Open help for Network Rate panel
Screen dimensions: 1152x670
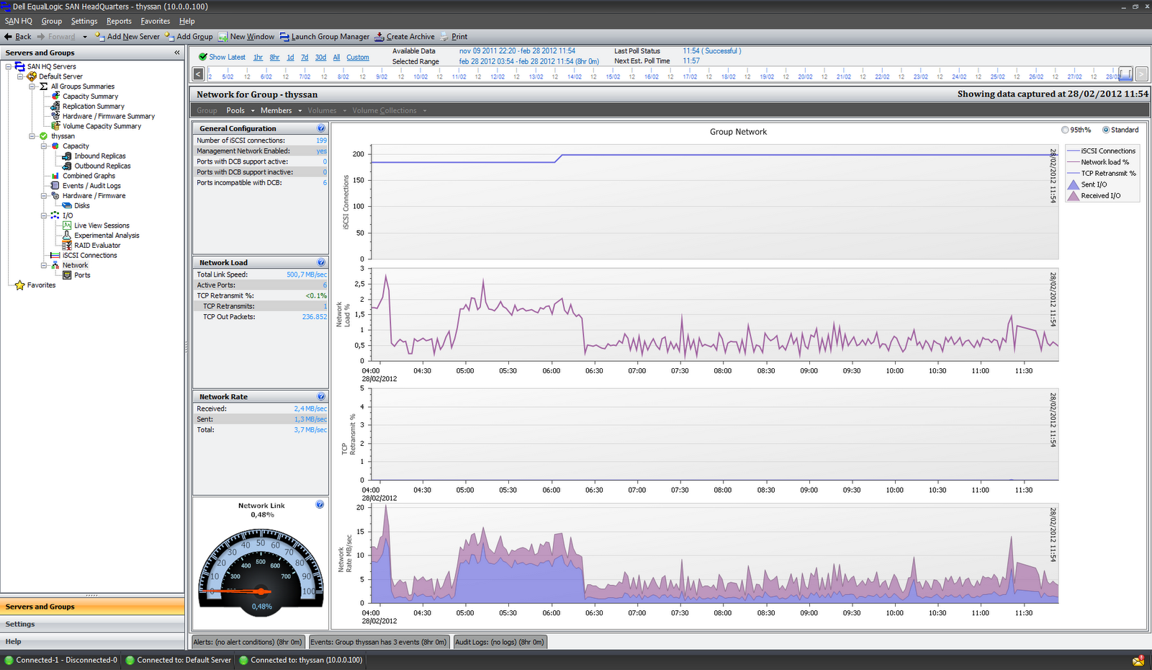pos(321,396)
